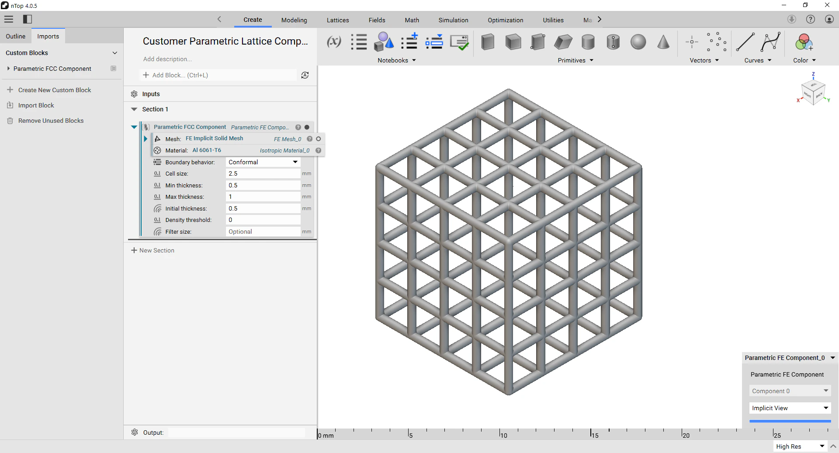Switch to the Lattices ribbon tab
This screenshot has height=453, width=839.
[x=337, y=20]
